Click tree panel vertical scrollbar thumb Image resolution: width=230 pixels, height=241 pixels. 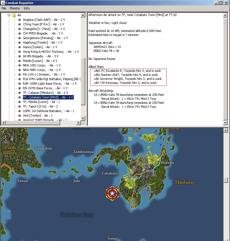83,82
